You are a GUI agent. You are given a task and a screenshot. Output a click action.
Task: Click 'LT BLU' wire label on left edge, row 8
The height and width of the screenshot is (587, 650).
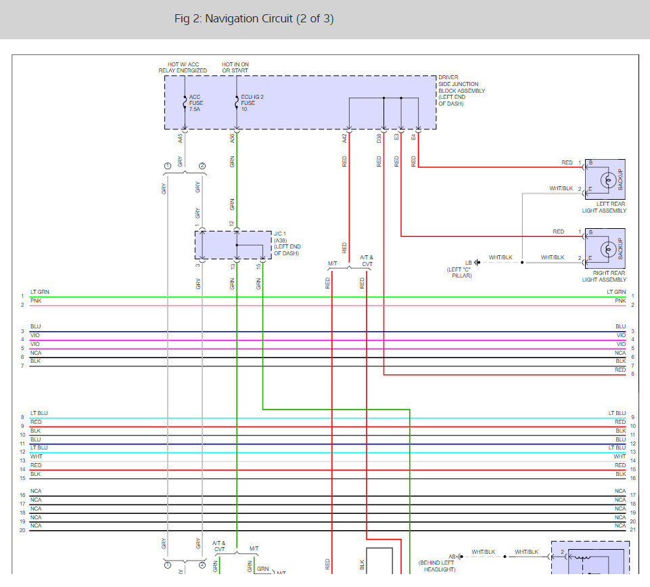pos(39,413)
